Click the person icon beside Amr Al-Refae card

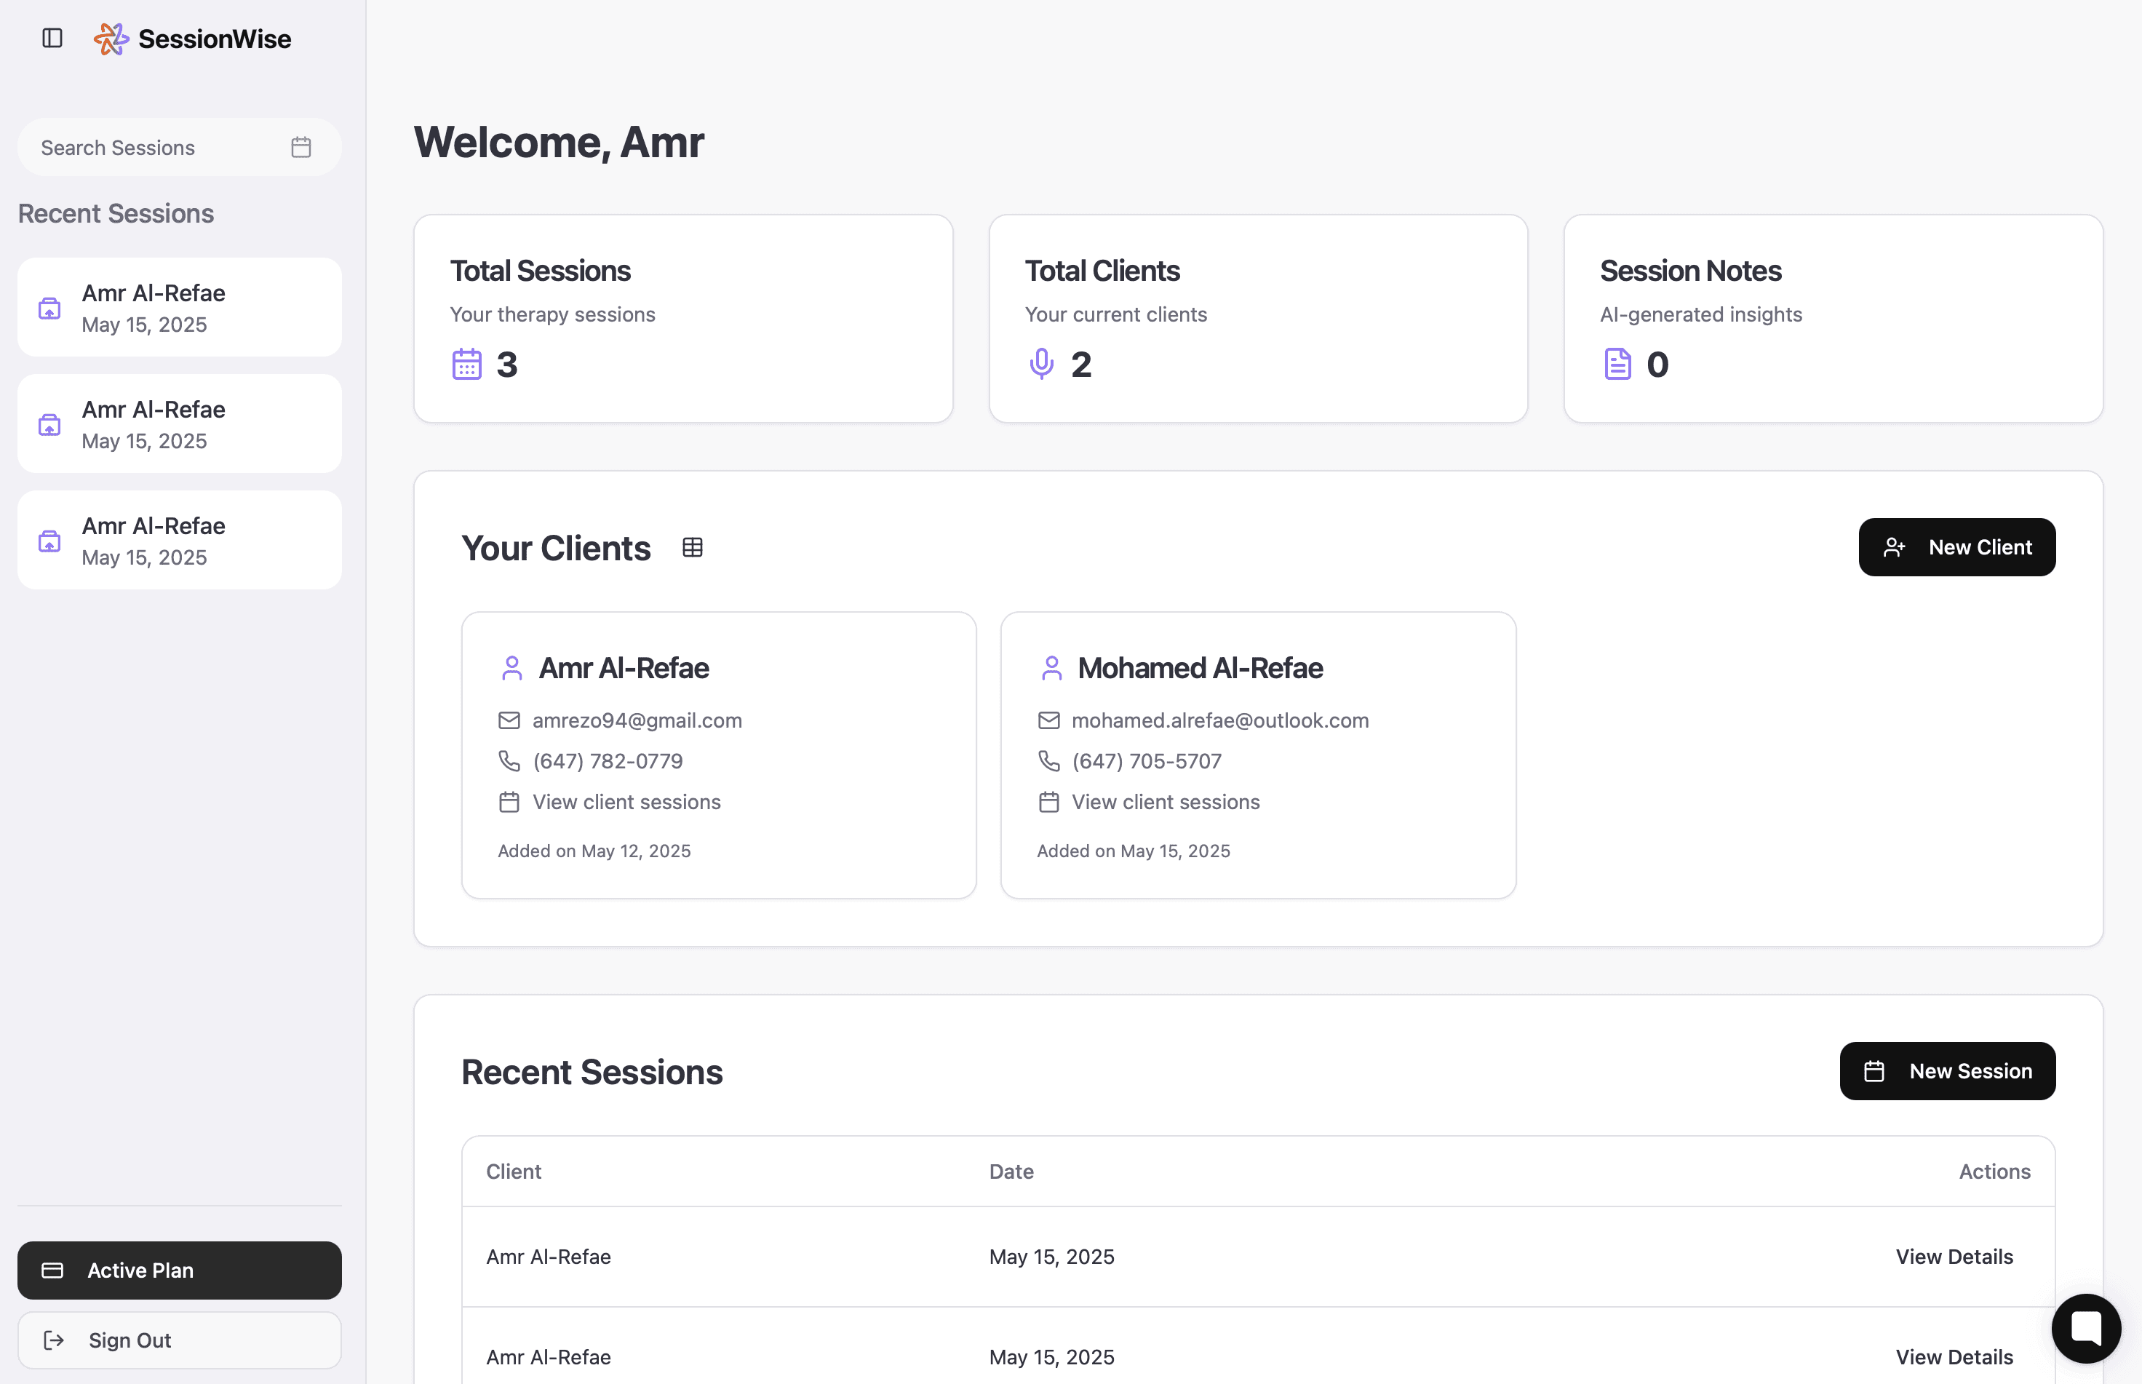pos(512,669)
